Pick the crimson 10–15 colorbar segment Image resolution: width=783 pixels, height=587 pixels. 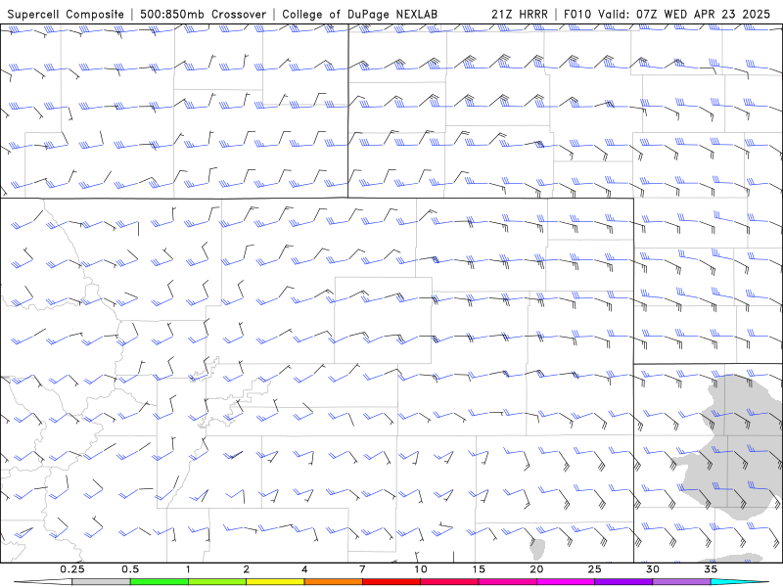tap(449, 582)
